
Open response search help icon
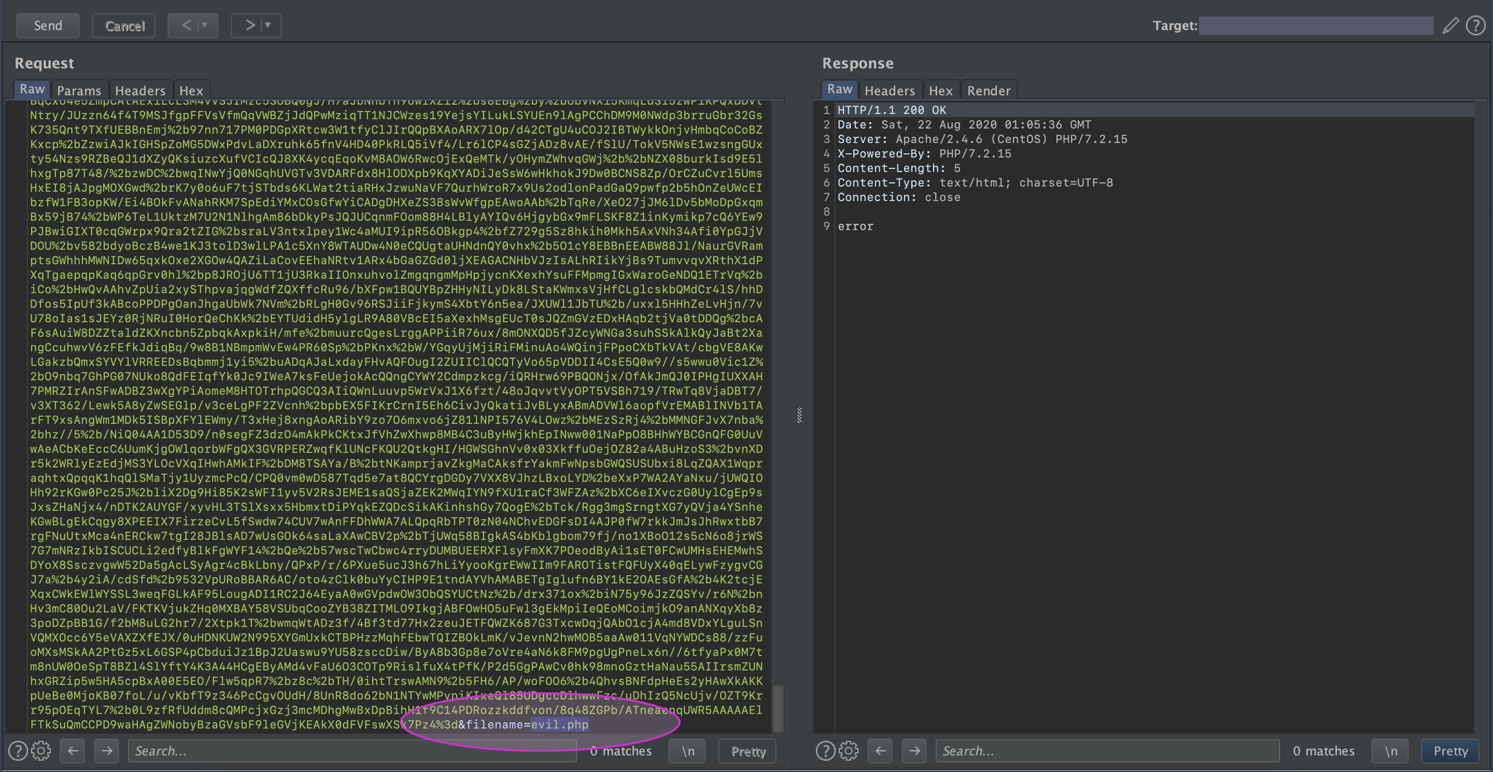825,751
